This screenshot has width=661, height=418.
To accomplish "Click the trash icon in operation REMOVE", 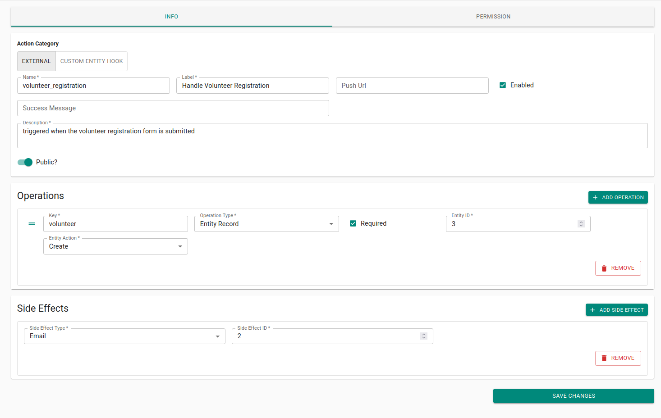I will coord(604,268).
